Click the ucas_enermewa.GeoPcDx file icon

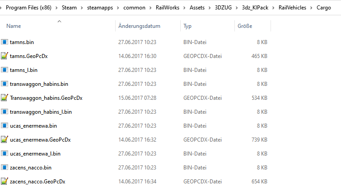5,140
